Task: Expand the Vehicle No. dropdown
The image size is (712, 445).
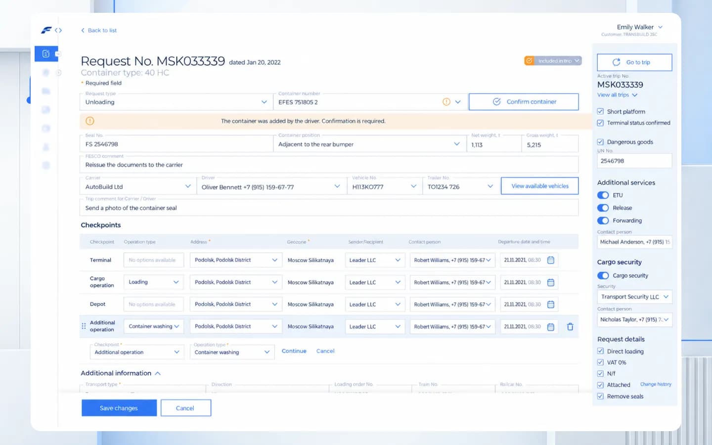Action: [x=384, y=186]
